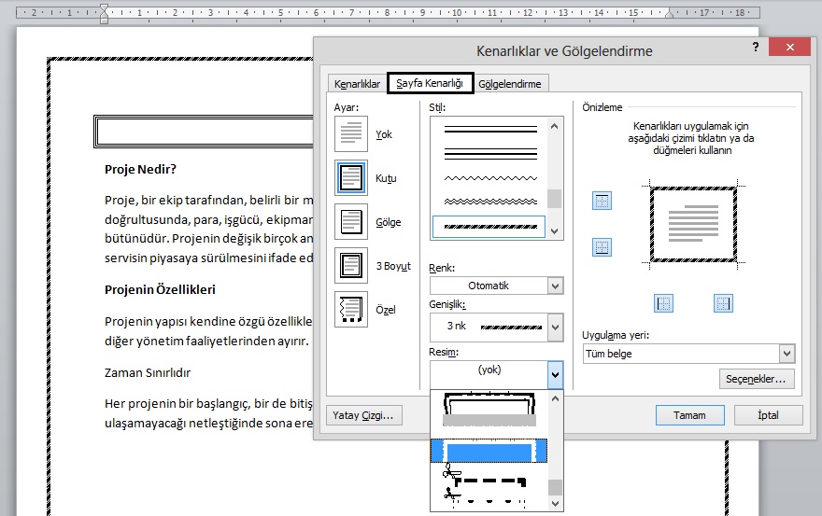
Task: Toggle top border in preview
Action: pyautogui.click(x=602, y=202)
